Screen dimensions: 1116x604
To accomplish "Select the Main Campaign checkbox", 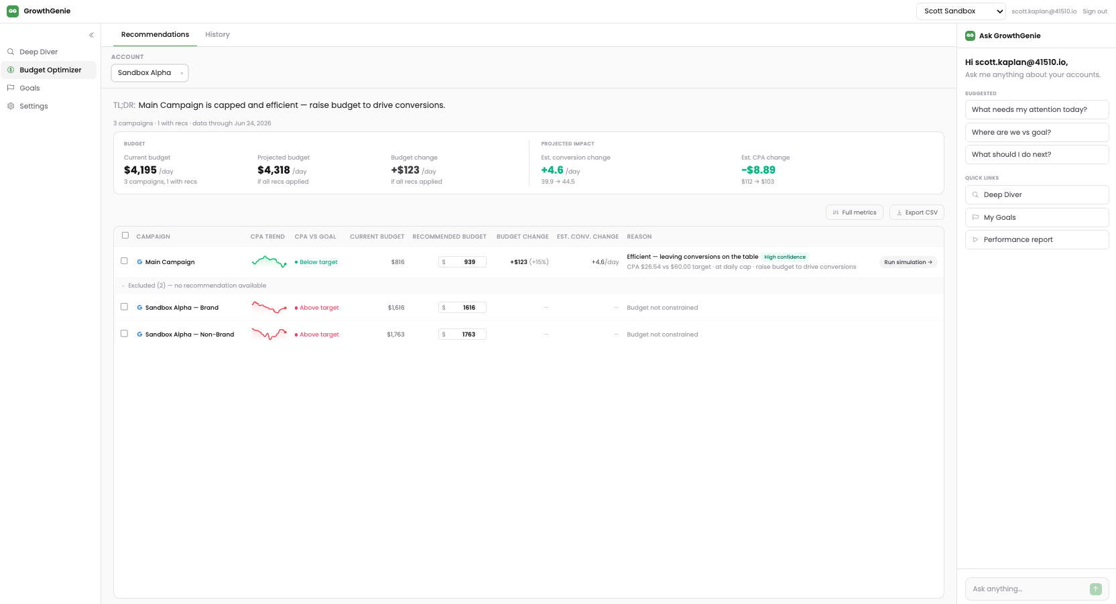I will (x=124, y=261).
